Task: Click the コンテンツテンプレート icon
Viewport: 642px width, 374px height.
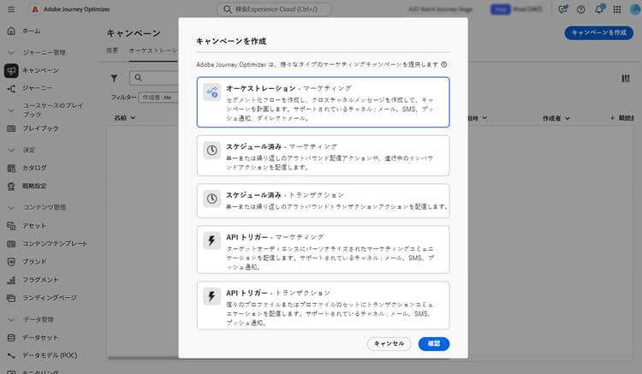Action: 11,243
